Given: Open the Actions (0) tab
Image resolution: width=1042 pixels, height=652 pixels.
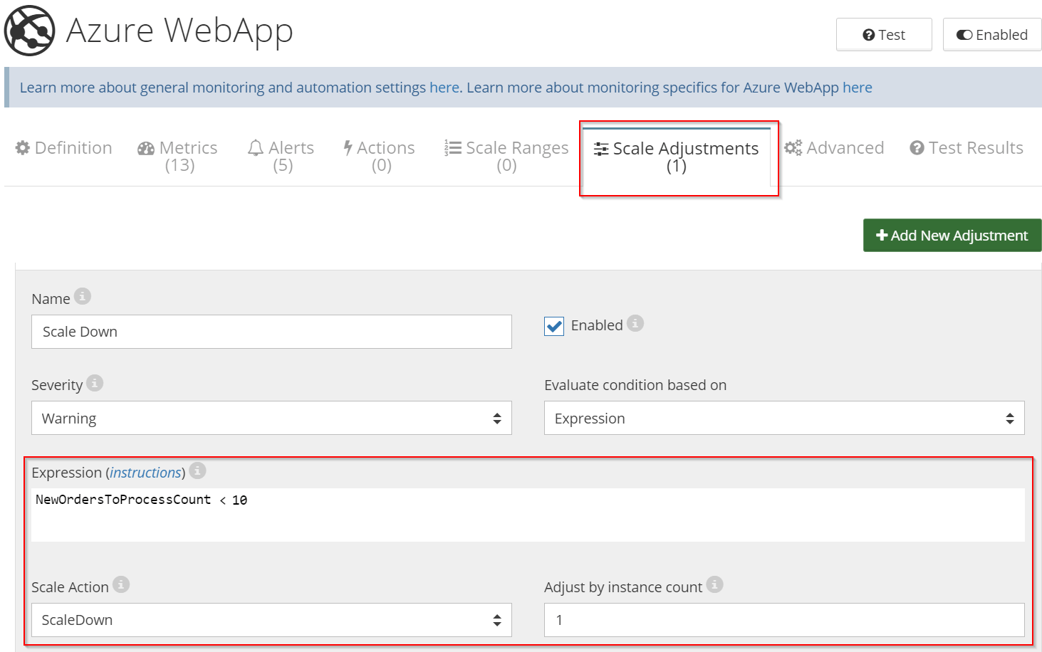Looking at the screenshot, I should point(380,156).
